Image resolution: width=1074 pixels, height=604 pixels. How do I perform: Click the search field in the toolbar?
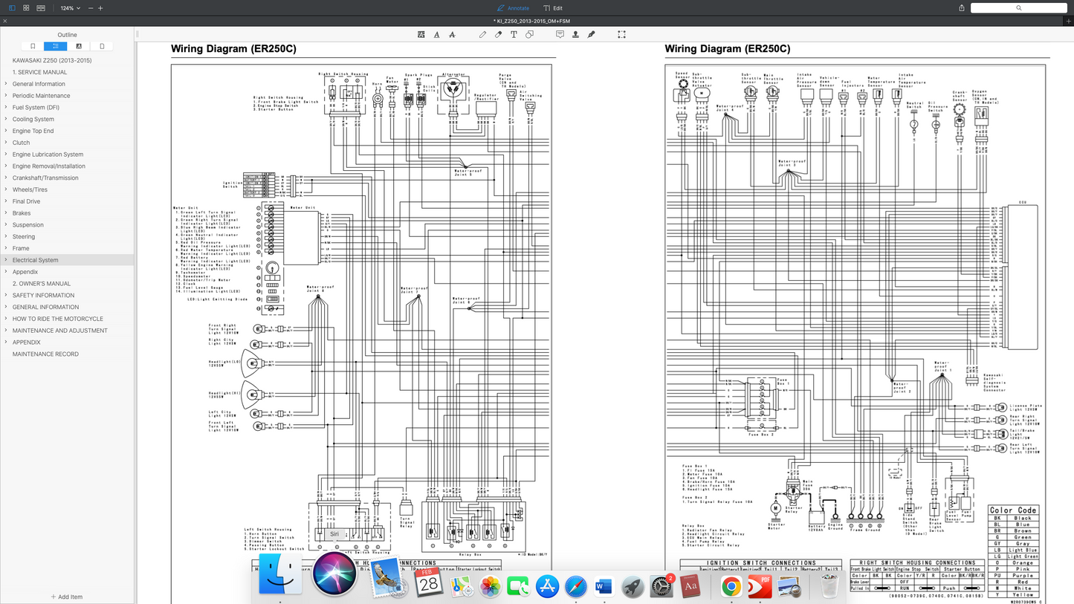1018,8
